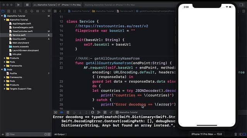Open Podfile
The height and width of the screenshot is (138, 247).
tap(13, 73)
